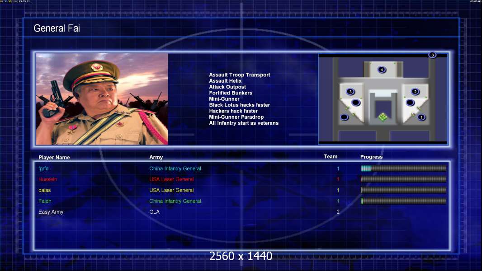Click the empty black circle just below marker 3
The height and width of the screenshot is (271, 482).
pyautogui.click(x=356, y=102)
